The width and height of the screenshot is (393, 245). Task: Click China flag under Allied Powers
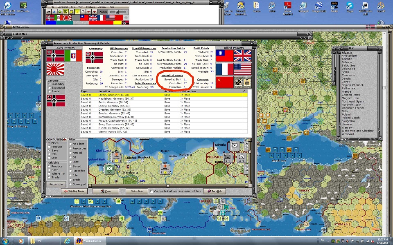click(x=225, y=56)
